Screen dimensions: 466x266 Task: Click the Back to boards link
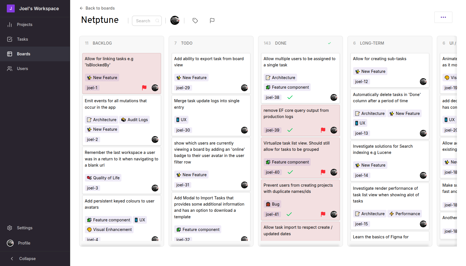(97, 8)
